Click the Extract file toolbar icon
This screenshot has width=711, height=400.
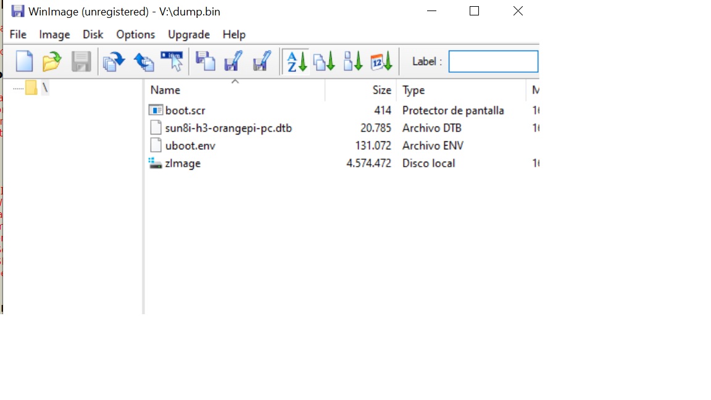(x=233, y=61)
